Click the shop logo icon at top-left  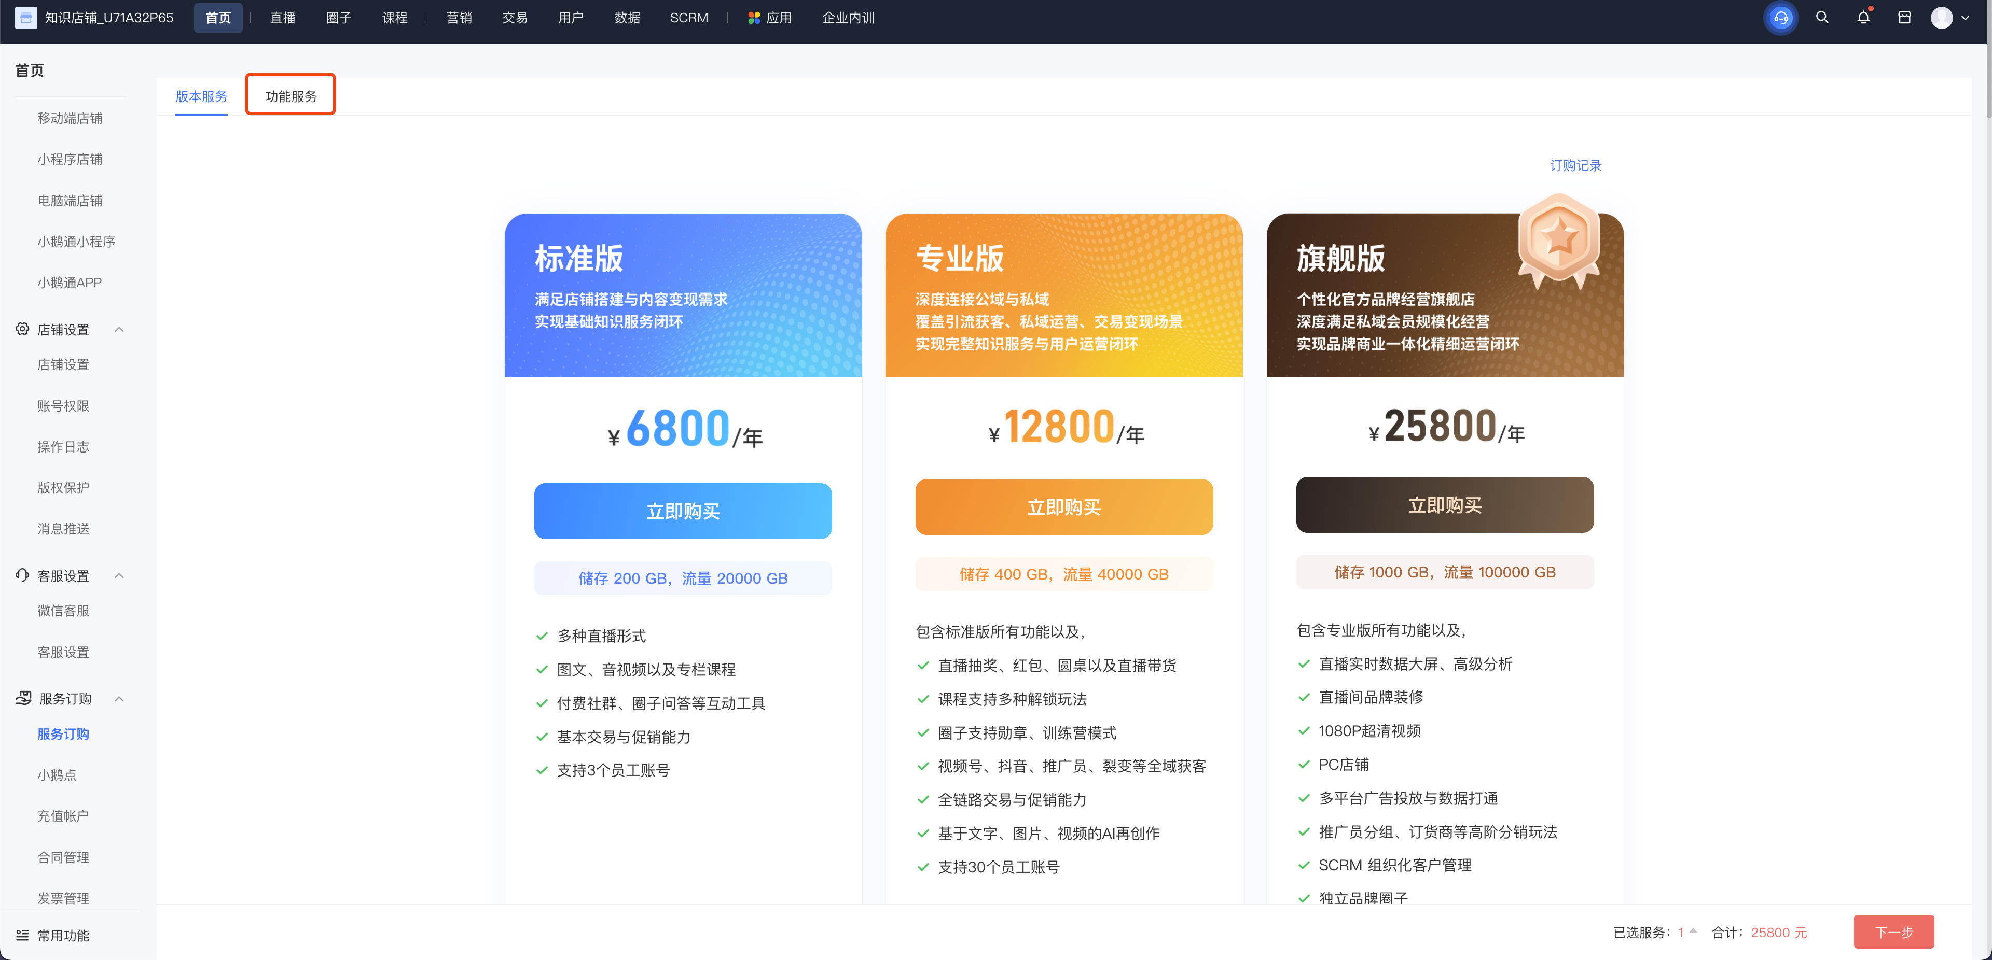coord(25,18)
